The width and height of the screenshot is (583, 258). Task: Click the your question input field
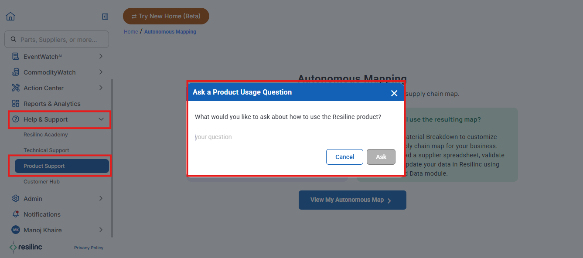(295, 137)
